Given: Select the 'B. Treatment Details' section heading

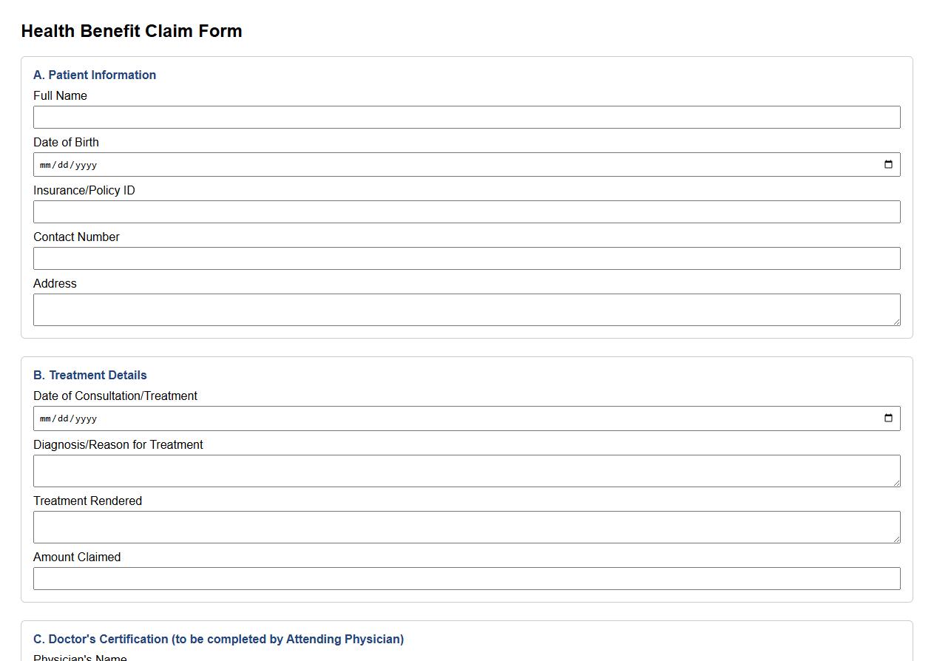Looking at the screenshot, I should point(89,375).
